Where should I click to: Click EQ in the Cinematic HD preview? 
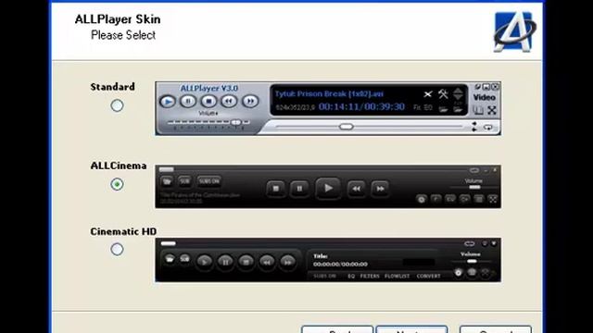pos(351,277)
